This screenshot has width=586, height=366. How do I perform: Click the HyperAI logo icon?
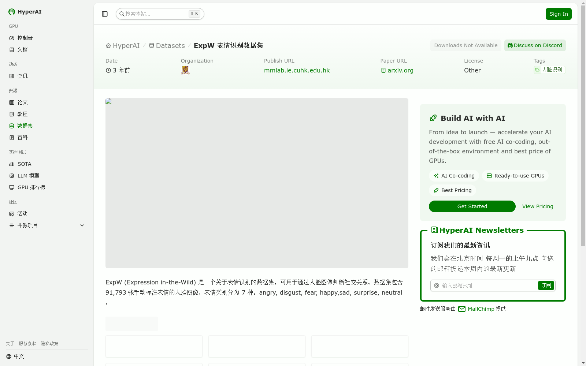click(12, 12)
